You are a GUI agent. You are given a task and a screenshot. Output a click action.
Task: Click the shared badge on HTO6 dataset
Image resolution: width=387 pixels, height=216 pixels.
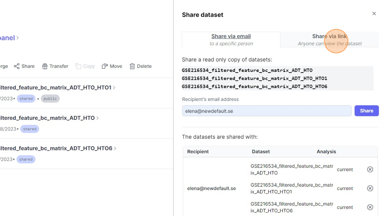[x=26, y=160]
